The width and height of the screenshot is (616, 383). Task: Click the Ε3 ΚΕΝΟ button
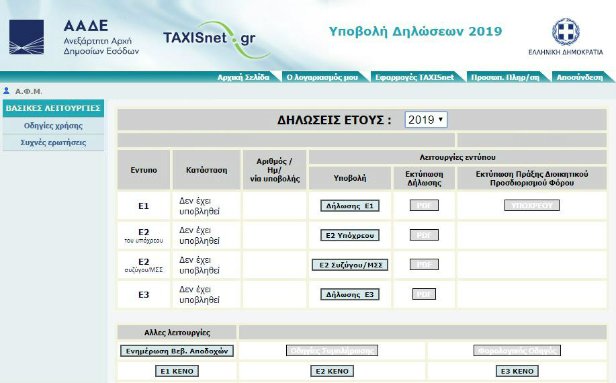(x=517, y=371)
